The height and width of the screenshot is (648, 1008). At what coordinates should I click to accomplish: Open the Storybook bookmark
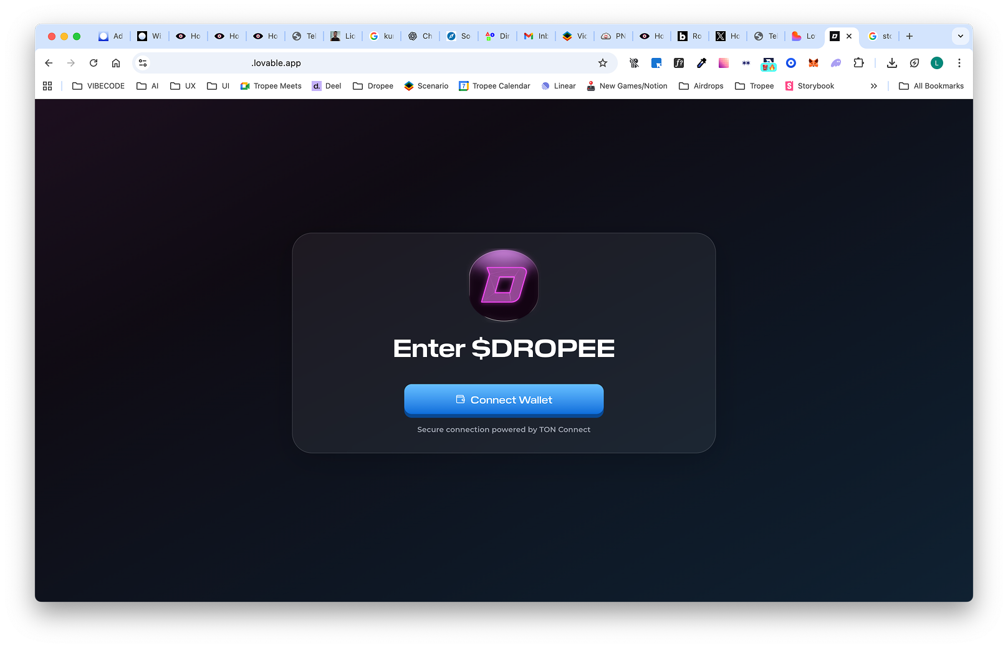[x=809, y=86]
